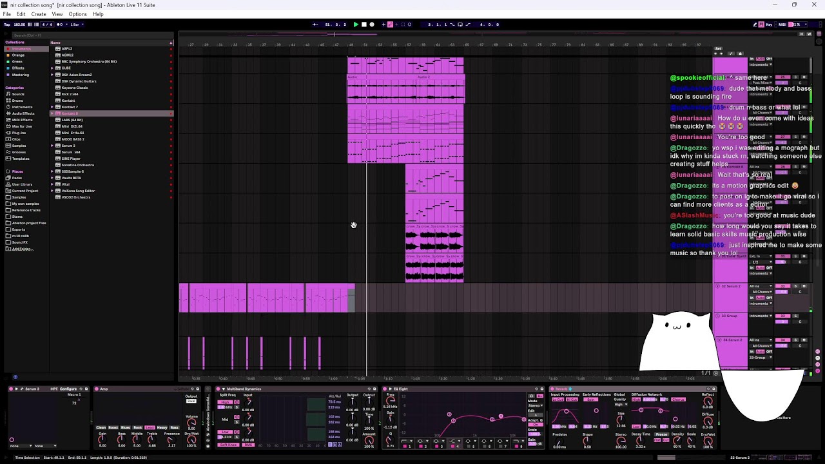Select Sonatina Orchestra plugin
825x464 pixels.
pyautogui.click(x=77, y=165)
